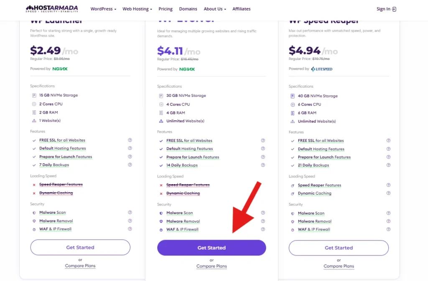Open the Pricing menu item
This screenshot has height=281, width=428.
(x=166, y=9)
